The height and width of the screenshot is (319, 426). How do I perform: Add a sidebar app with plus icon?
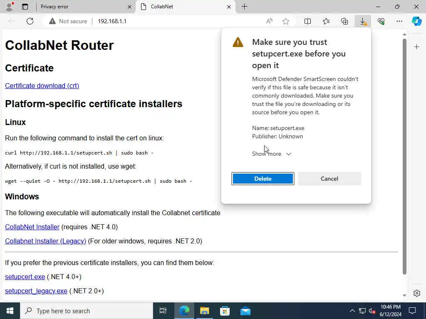point(417,47)
